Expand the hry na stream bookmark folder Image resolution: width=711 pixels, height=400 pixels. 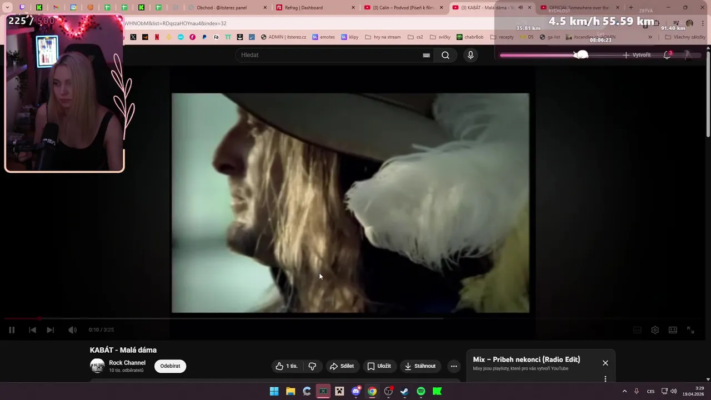383,37
